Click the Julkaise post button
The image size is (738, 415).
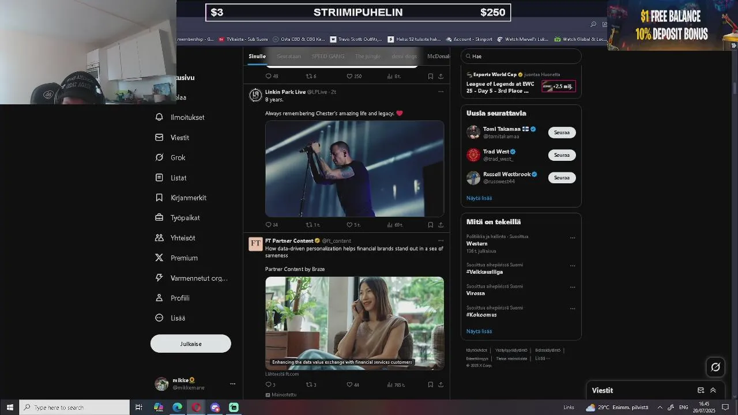click(191, 344)
